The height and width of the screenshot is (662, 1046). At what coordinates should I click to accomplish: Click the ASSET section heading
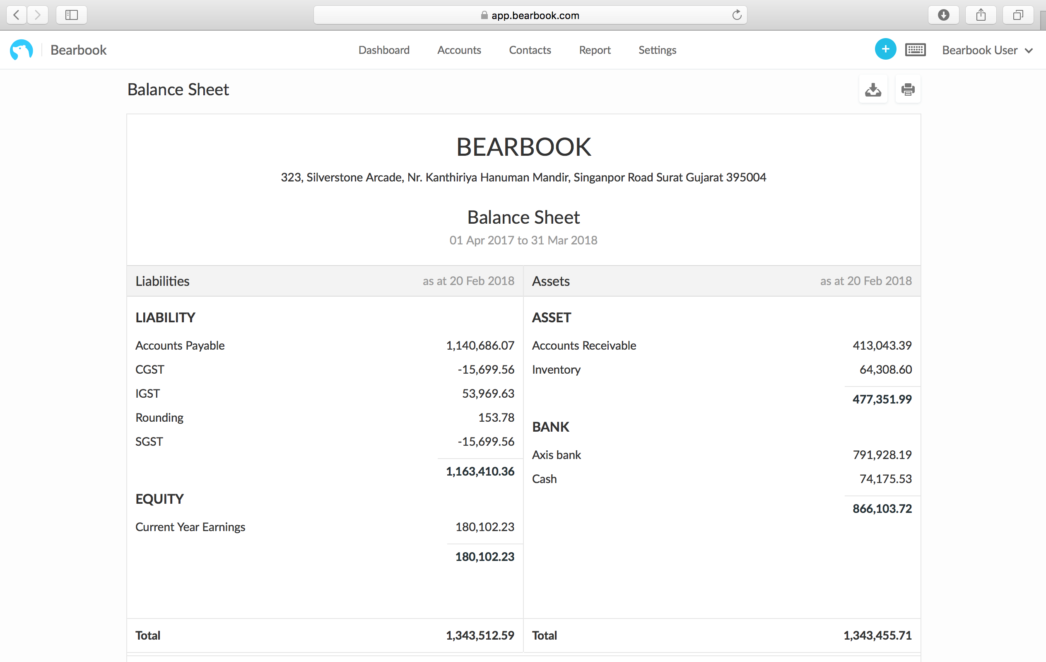click(x=552, y=318)
